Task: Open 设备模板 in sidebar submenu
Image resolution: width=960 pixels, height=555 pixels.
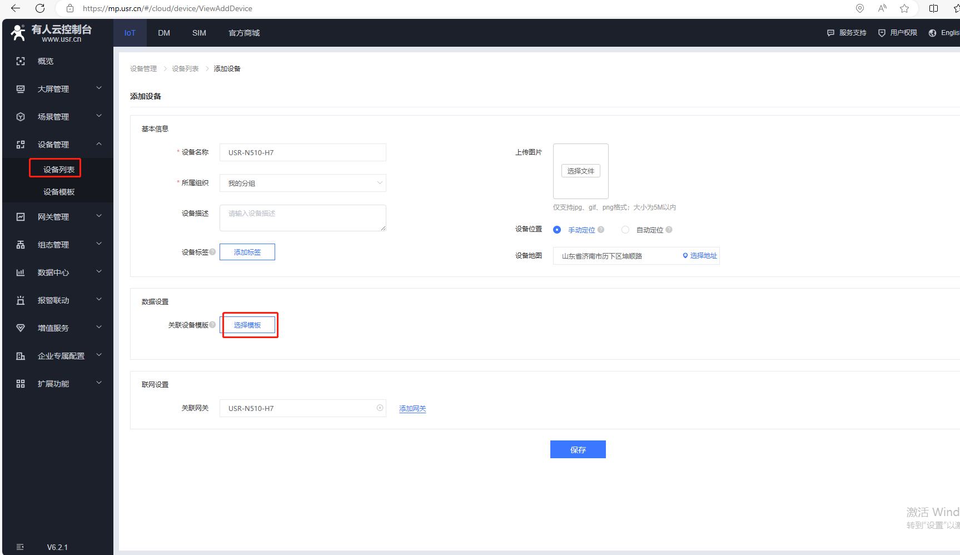Action: [x=59, y=192]
